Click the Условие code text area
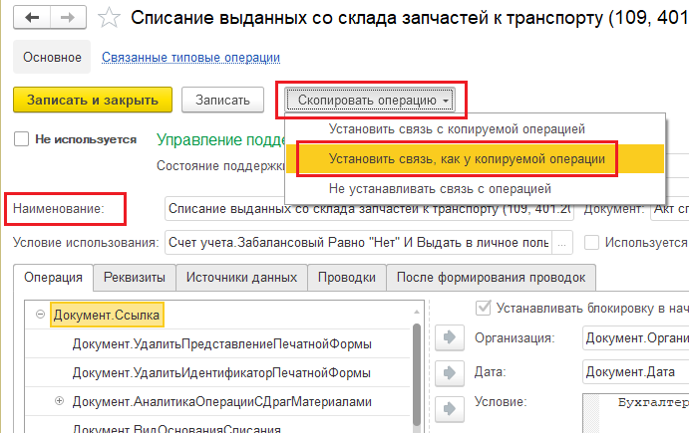This screenshot has height=433, width=689. 635,412
